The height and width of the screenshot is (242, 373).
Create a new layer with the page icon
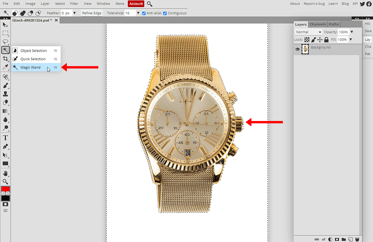(350, 239)
